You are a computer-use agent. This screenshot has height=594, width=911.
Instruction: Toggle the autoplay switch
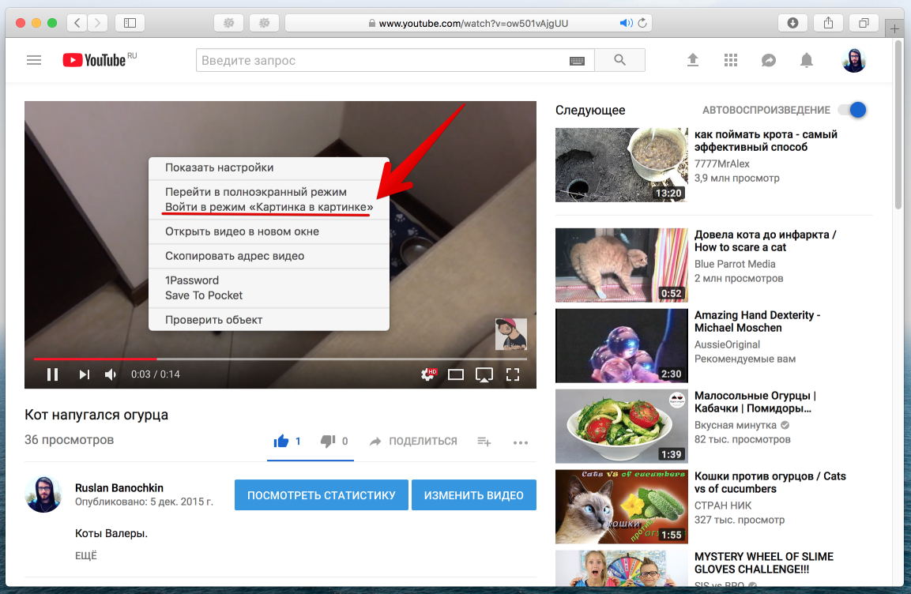click(x=853, y=110)
